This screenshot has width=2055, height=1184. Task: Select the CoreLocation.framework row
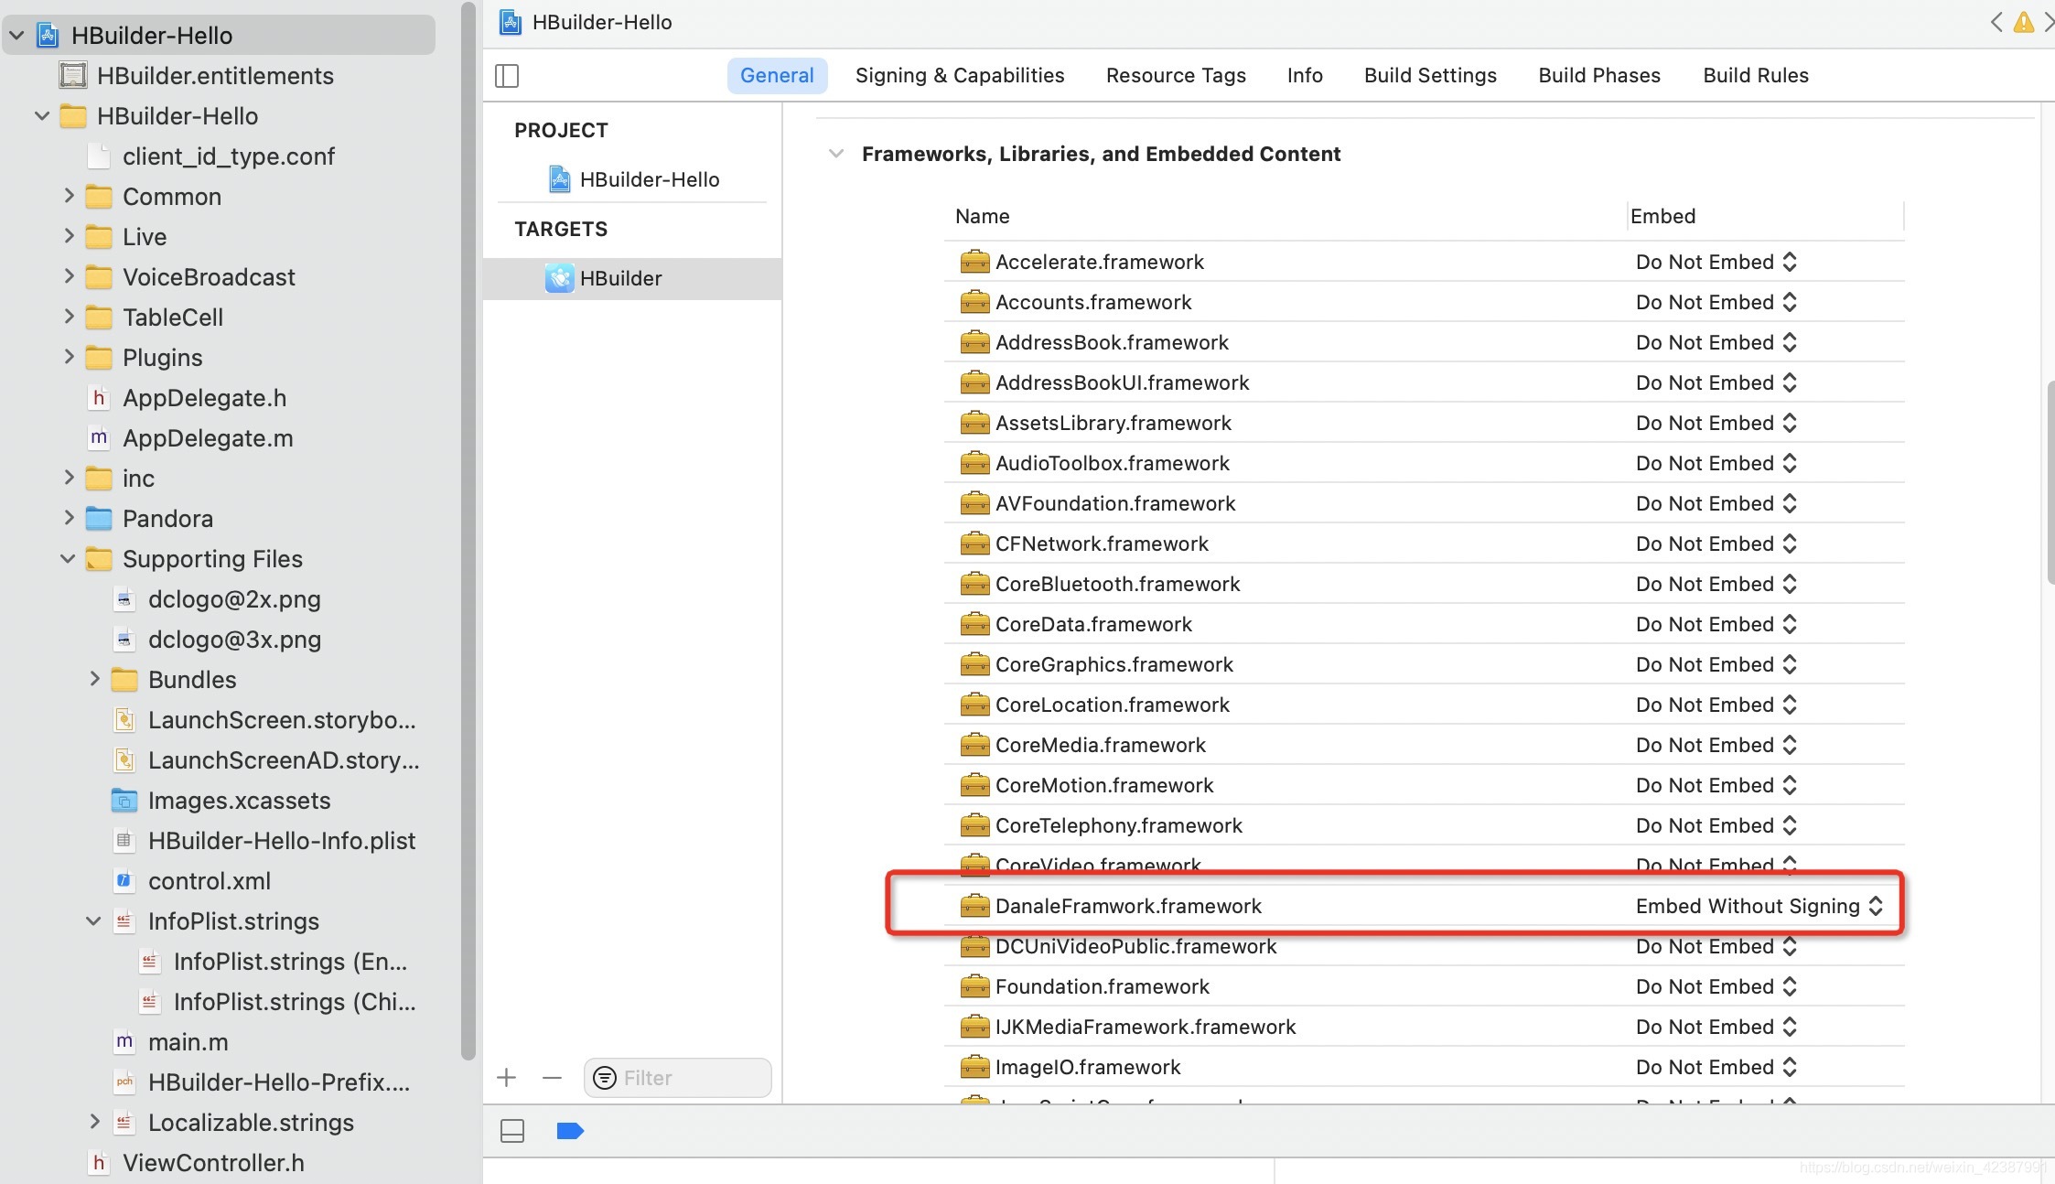pos(1425,705)
